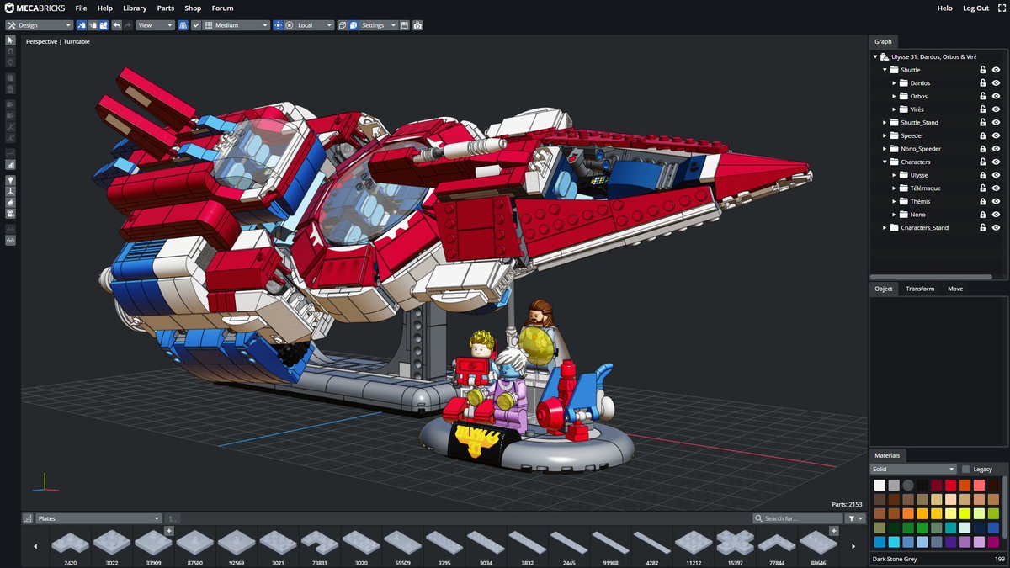Pick the bright red color swatch
This screenshot has height=568, width=1010.
pyautogui.click(x=951, y=486)
